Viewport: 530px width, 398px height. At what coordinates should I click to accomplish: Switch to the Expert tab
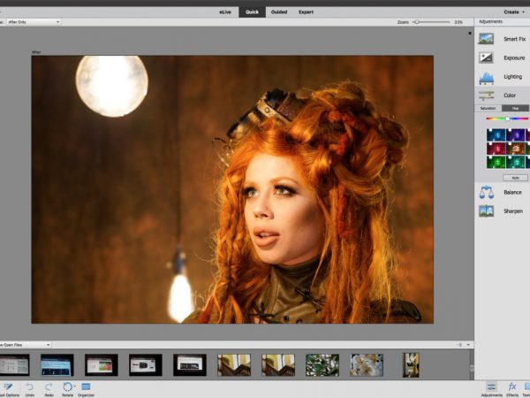[x=306, y=11]
